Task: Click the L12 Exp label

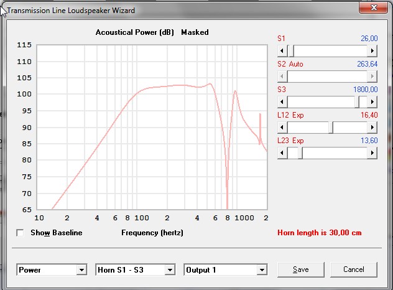Action: pyautogui.click(x=290, y=115)
